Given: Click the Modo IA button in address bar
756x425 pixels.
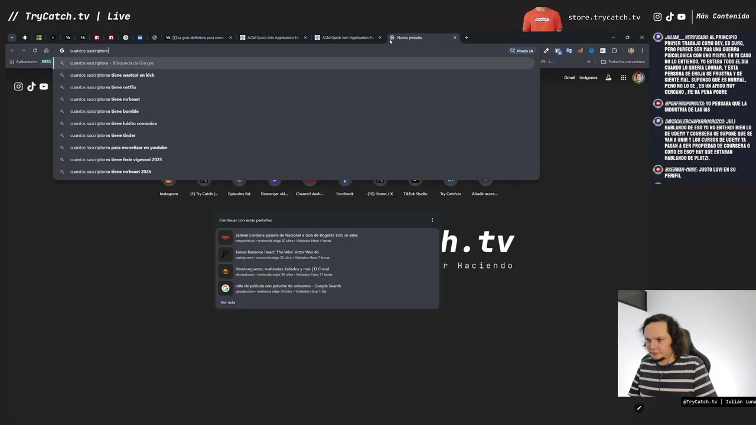Looking at the screenshot, I should [x=522, y=51].
